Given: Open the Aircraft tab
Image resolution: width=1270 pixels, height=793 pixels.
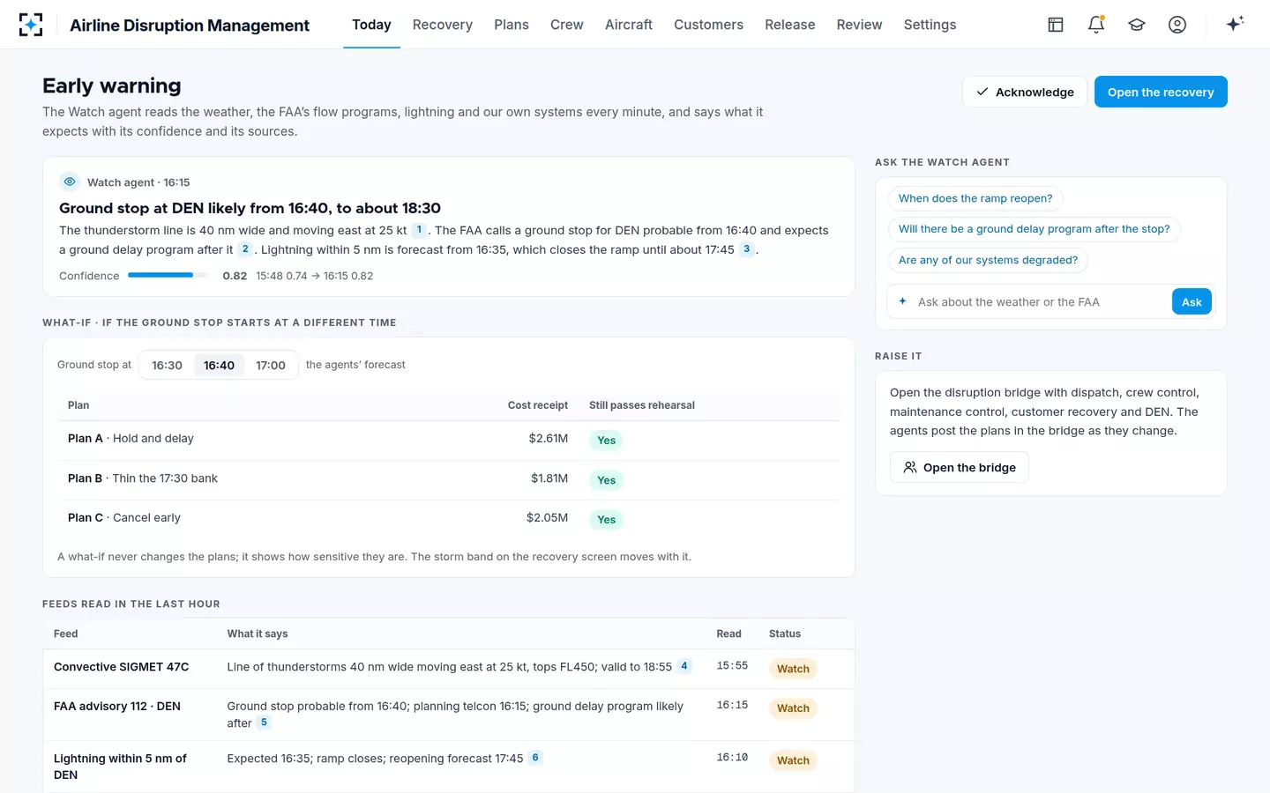Looking at the screenshot, I should pyautogui.click(x=629, y=25).
